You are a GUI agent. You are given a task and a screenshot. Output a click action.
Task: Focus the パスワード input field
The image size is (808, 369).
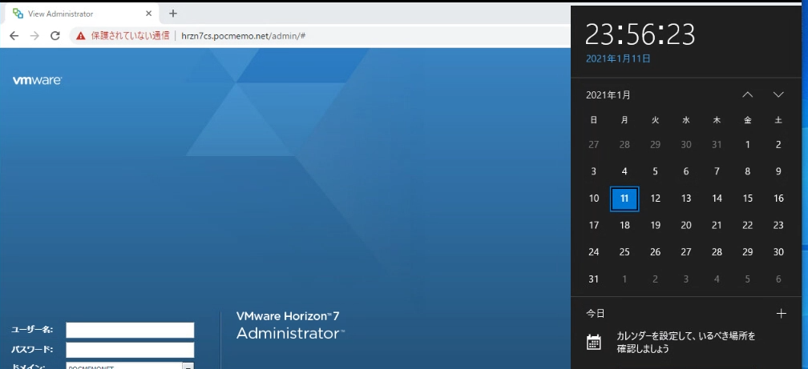[x=130, y=350]
